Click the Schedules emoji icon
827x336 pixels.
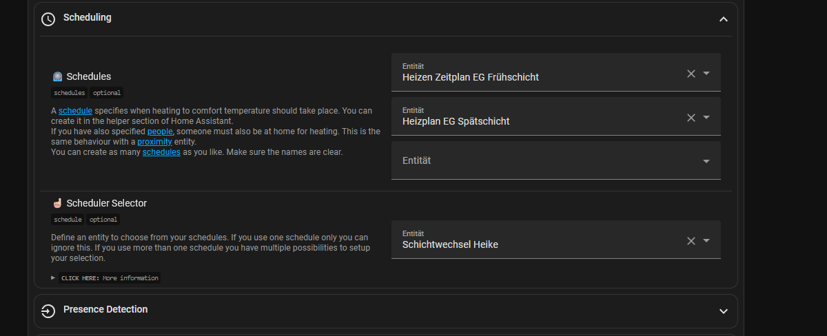tap(58, 76)
